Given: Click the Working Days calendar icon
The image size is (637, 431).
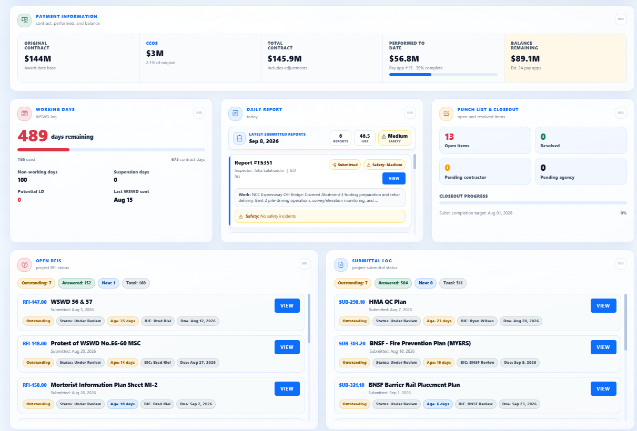Looking at the screenshot, I should tap(24, 113).
